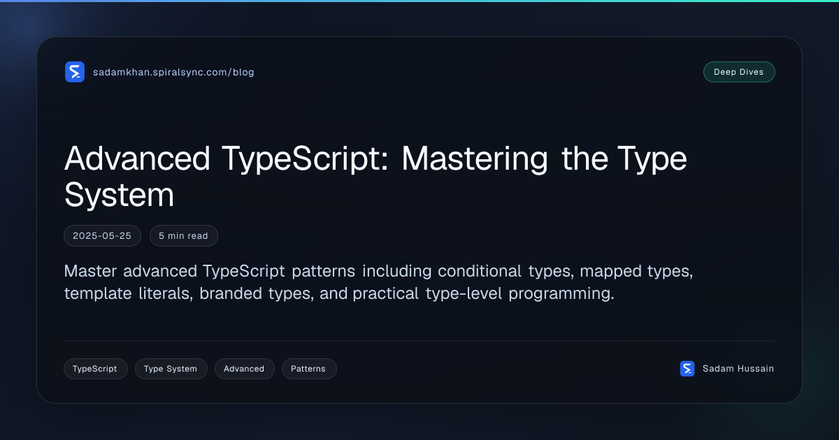Click the author avatar icon next to Sadam Hussain
This screenshot has width=839, height=440.
coord(687,369)
